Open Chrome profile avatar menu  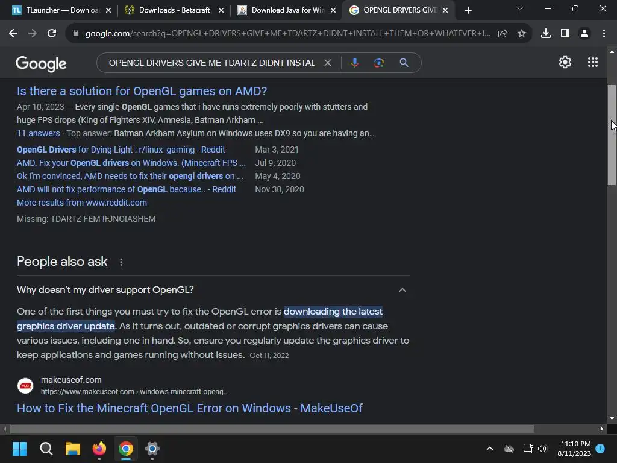[584, 34]
